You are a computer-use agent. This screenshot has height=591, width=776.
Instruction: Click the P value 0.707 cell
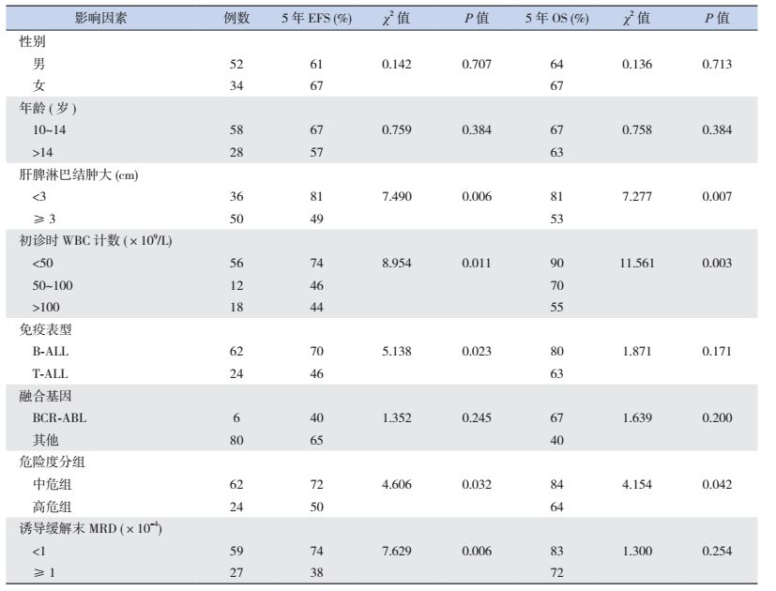(476, 65)
